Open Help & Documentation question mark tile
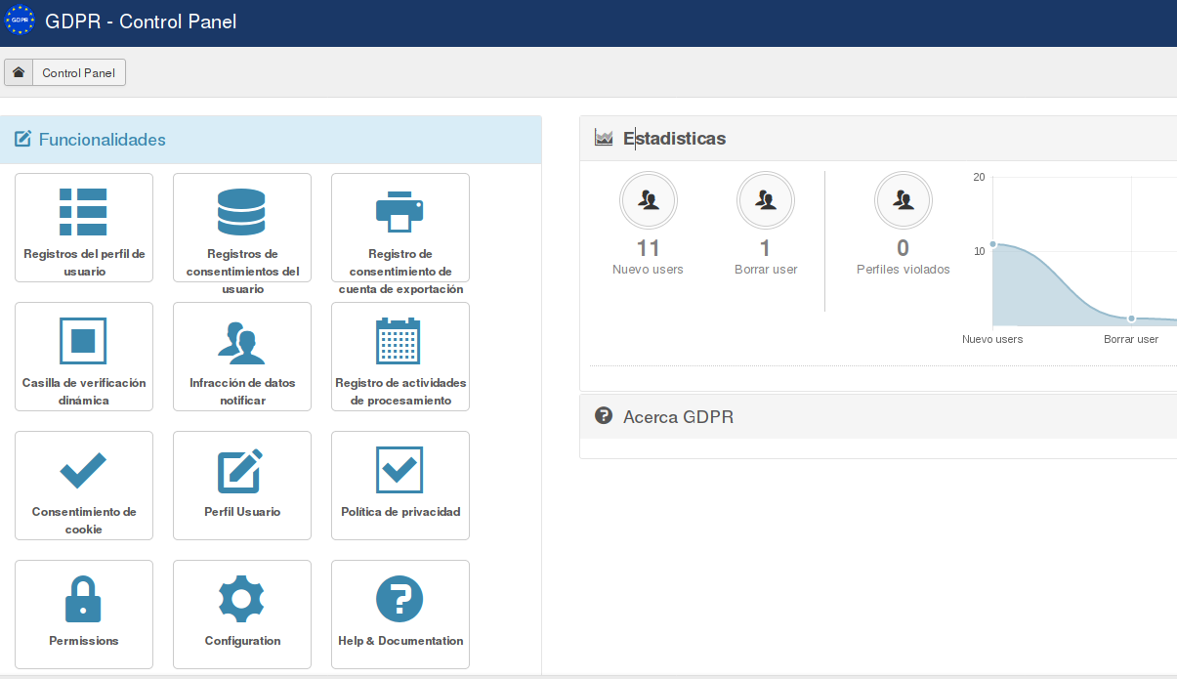 [400, 615]
